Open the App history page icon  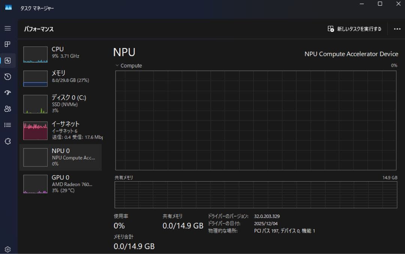pyautogui.click(x=8, y=77)
